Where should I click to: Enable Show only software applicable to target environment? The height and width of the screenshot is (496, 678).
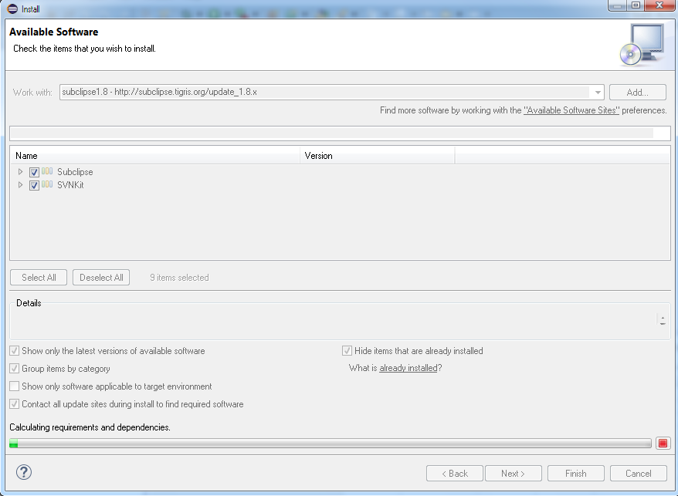tap(14, 386)
